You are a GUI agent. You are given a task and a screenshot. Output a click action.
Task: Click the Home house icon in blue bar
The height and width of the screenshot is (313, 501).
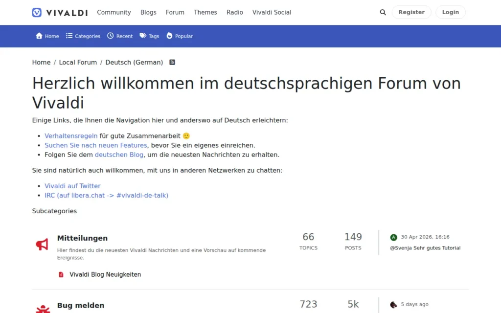point(39,36)
